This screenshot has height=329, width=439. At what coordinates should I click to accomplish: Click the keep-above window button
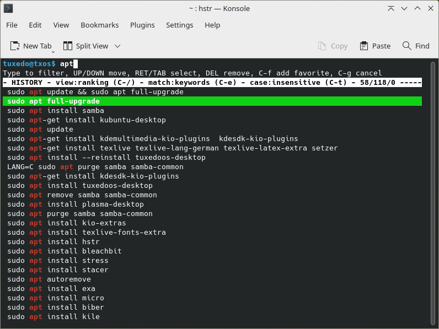click(391, 8)
